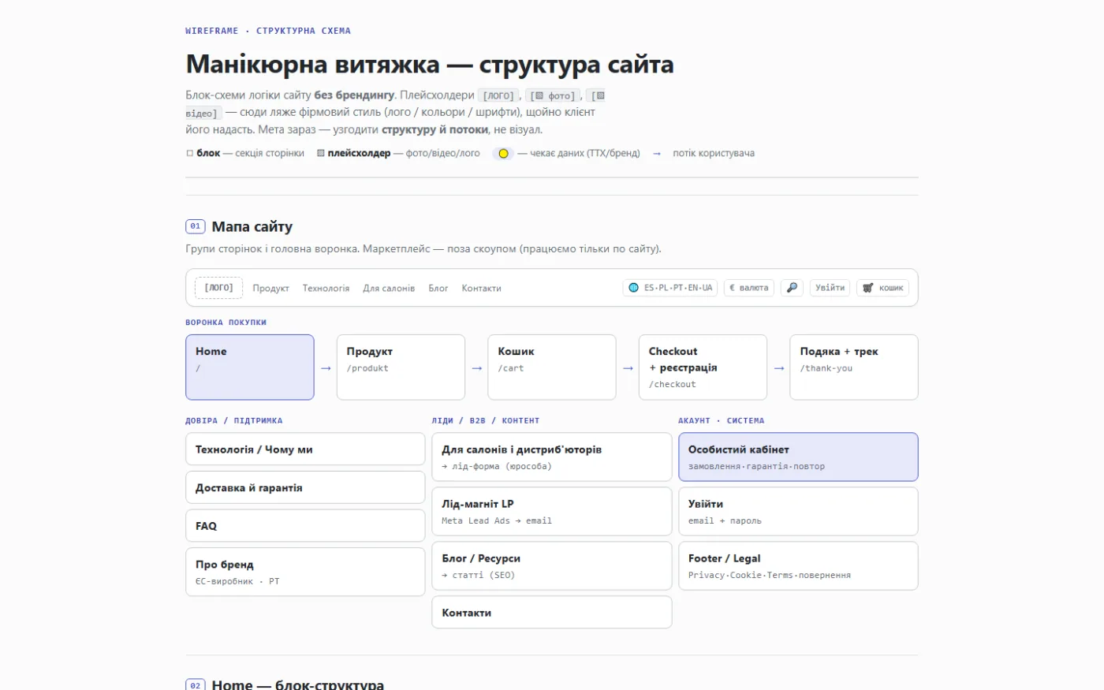Click the АКАУНТ · СИСТЕМА label
Viewport: 1104px width, 690px height.
[x=722, y=421]
